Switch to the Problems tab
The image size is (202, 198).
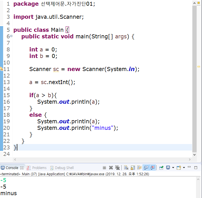[37, 168]
